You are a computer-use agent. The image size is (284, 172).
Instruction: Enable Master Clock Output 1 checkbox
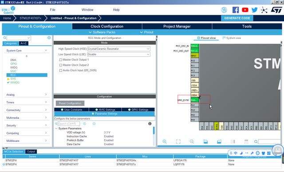point(61,60)
